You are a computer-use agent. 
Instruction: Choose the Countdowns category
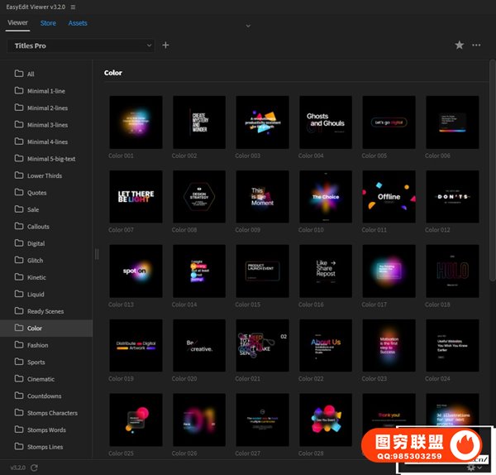[x=44, y=396]
